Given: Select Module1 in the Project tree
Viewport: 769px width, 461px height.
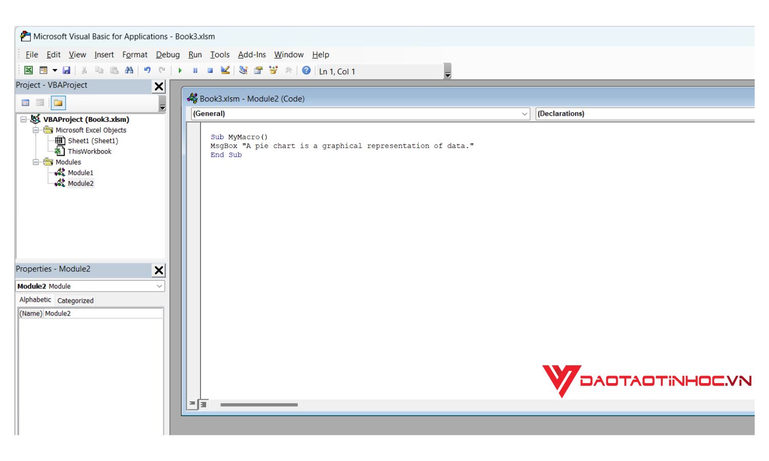Looking at the screenshot, I should [80, 173].
